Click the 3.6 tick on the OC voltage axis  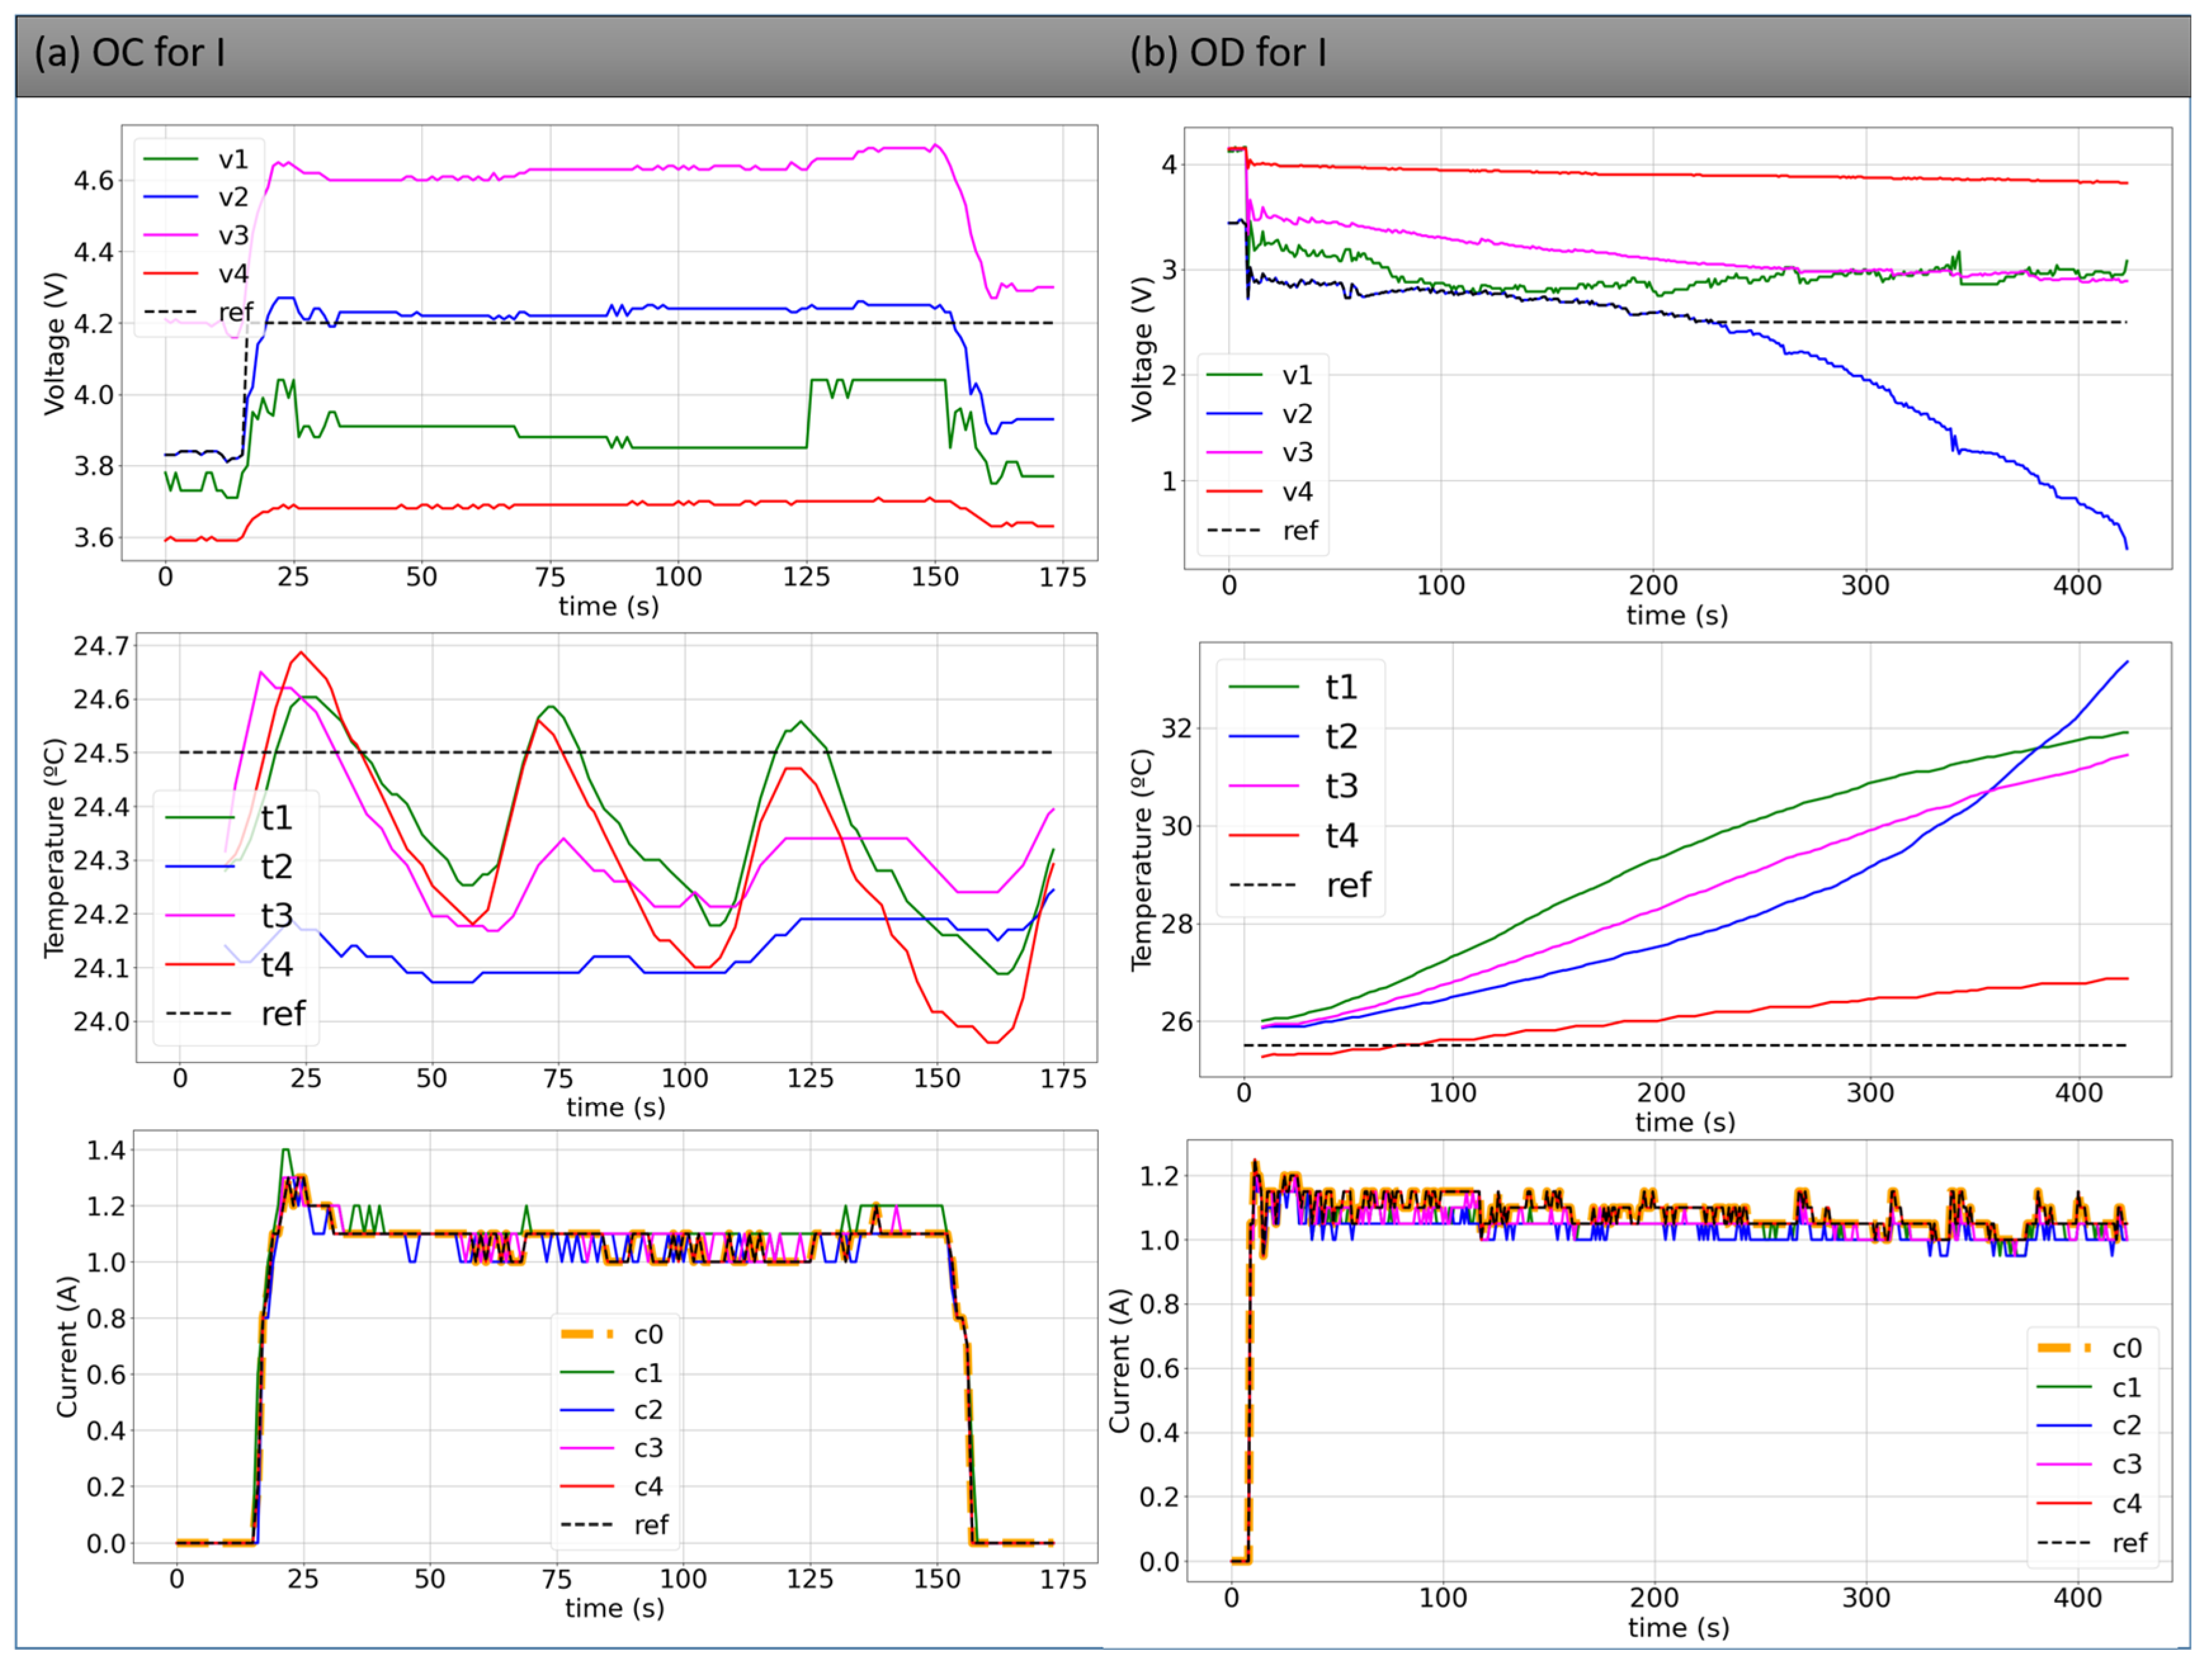click(x=94, y=538)
